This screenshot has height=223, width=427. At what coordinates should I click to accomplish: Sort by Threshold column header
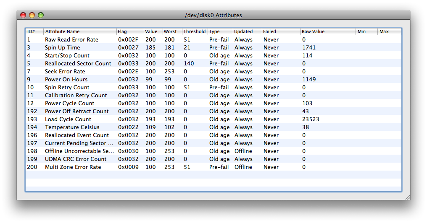click(x=195, y=31)
